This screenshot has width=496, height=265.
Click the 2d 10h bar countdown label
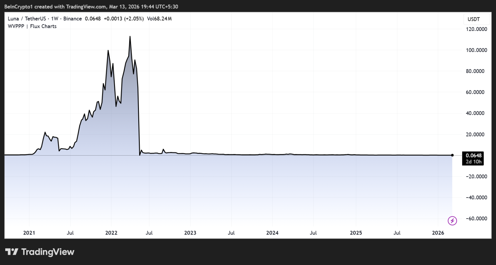click(473, 162)
